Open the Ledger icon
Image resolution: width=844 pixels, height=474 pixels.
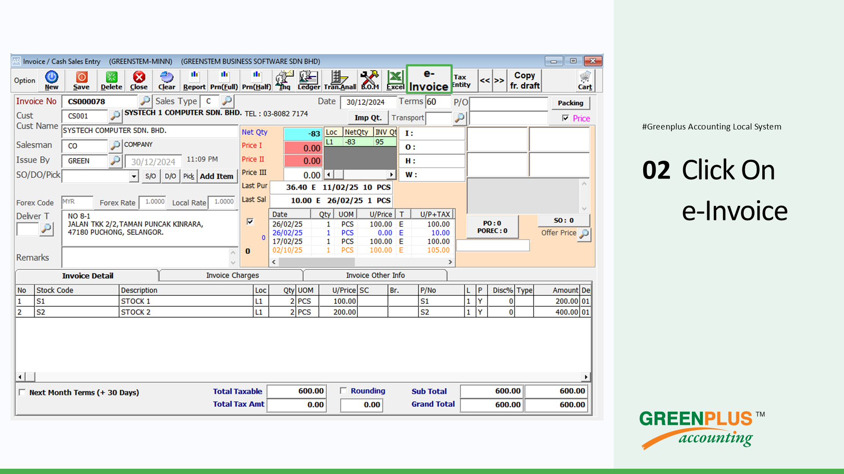point(309,80)
